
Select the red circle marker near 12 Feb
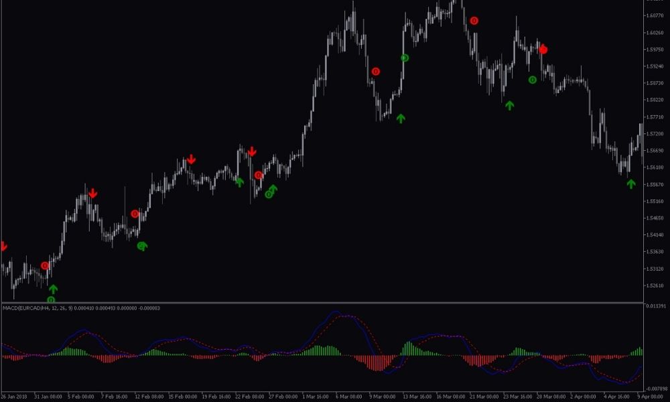tap(135, 214)
